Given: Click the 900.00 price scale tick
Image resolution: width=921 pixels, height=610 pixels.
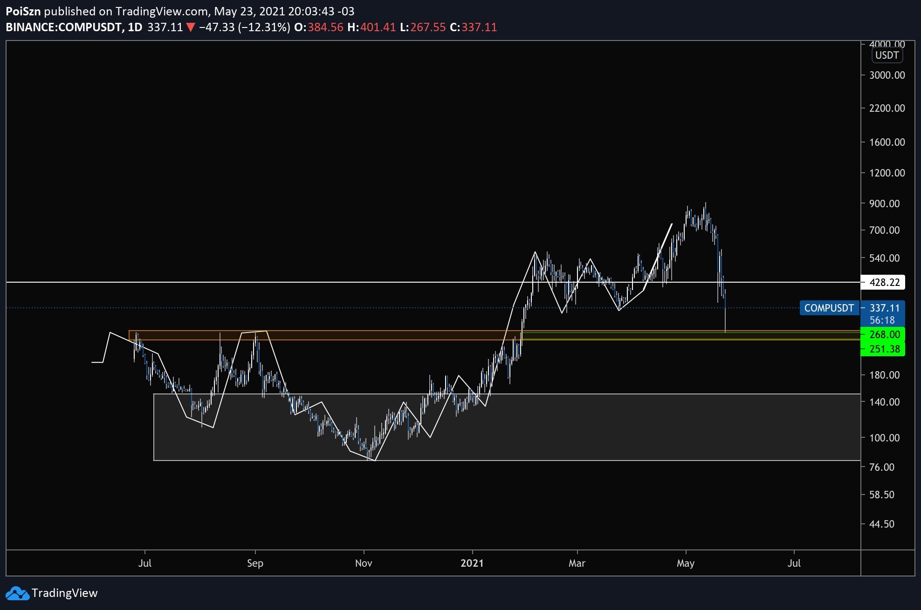Looking at the screenshot, I should pos(884,203).
